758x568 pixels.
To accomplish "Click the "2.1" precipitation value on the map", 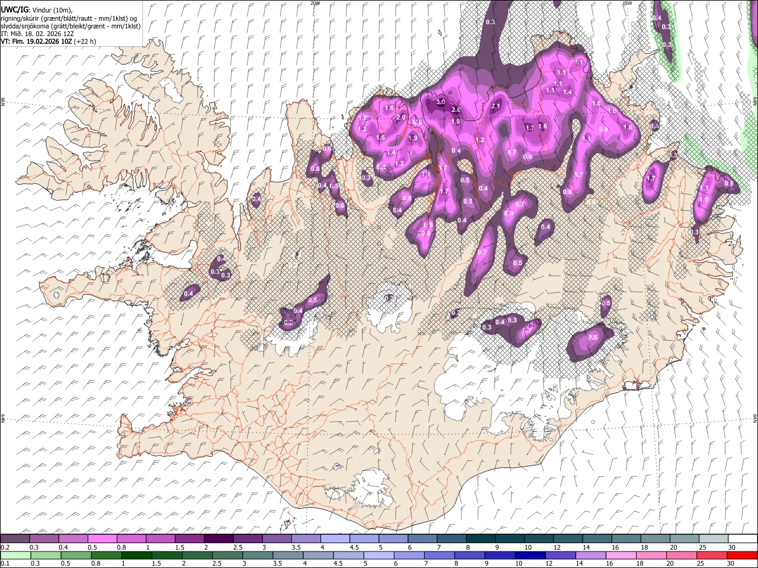I will click(x=496, y=106).
